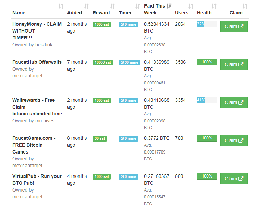Open FaucetHub Offerwalls title link
The image size is (270, 208).
coord(37,62)
